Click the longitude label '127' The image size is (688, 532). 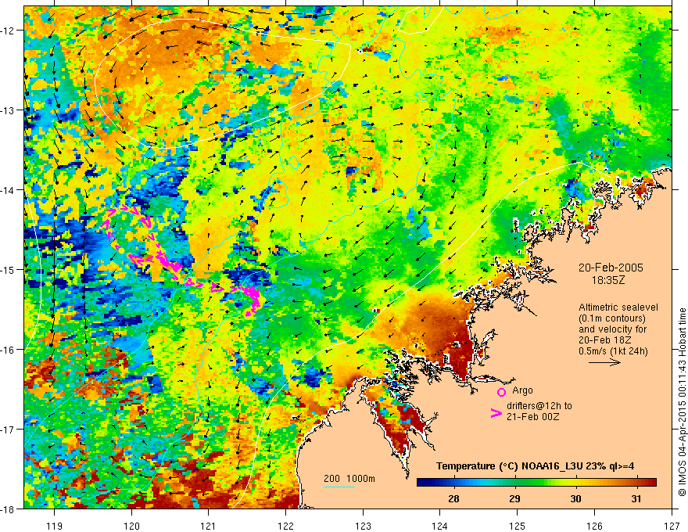click(672, 526)
